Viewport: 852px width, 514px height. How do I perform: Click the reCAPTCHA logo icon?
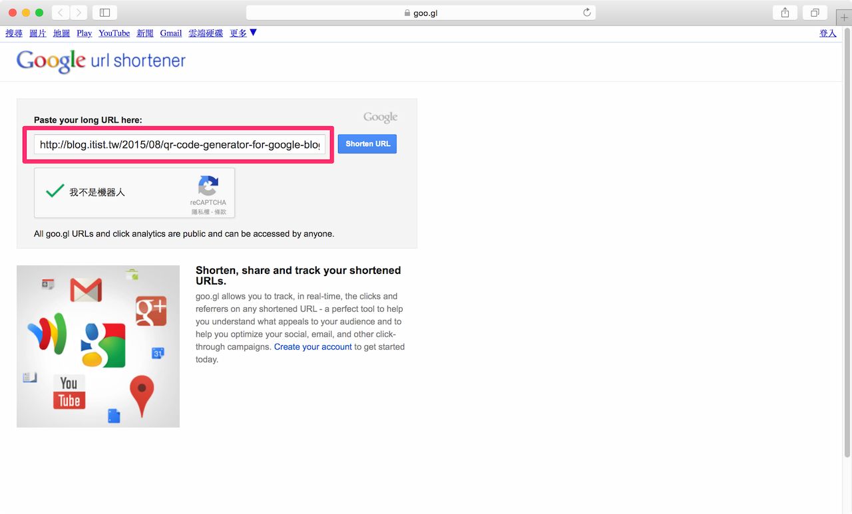tap(208, 186)
